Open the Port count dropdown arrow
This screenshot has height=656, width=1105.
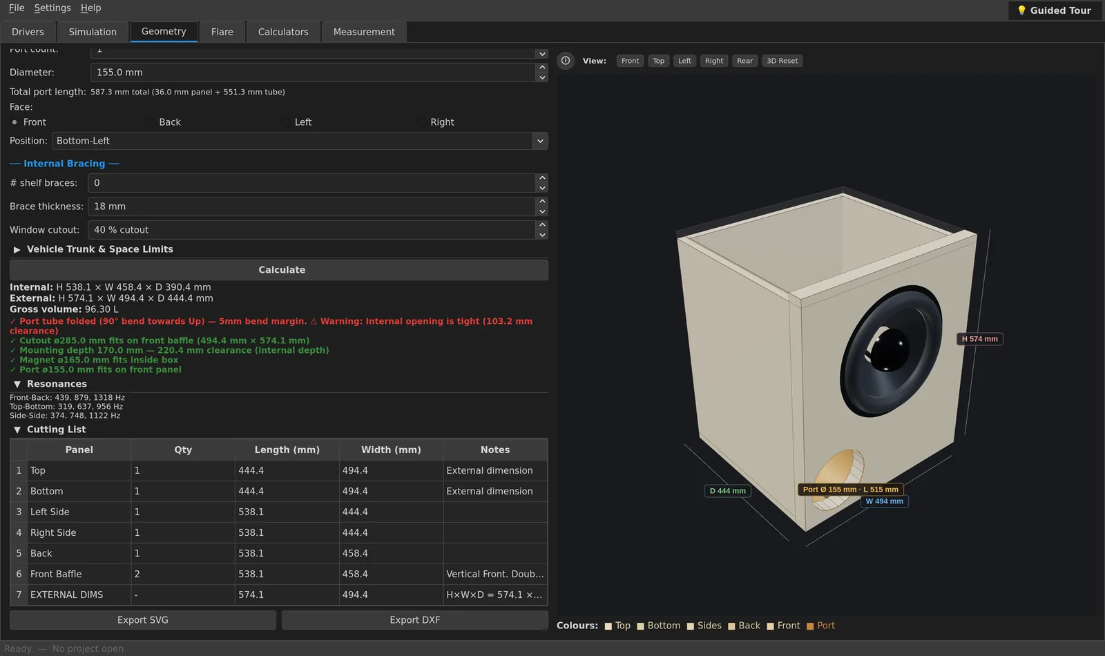point(542,54)
